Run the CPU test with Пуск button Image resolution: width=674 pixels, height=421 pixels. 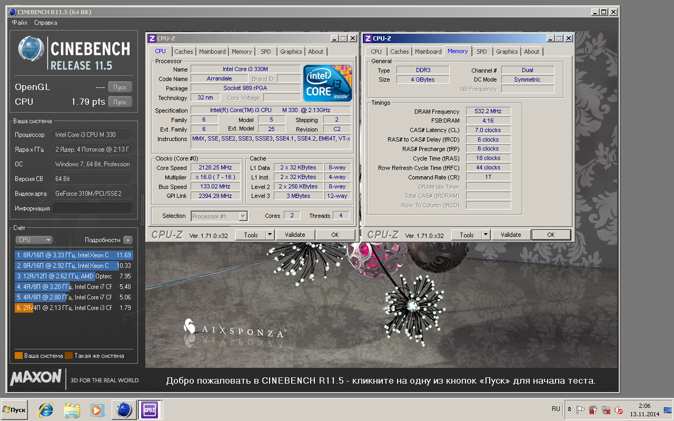120,102
